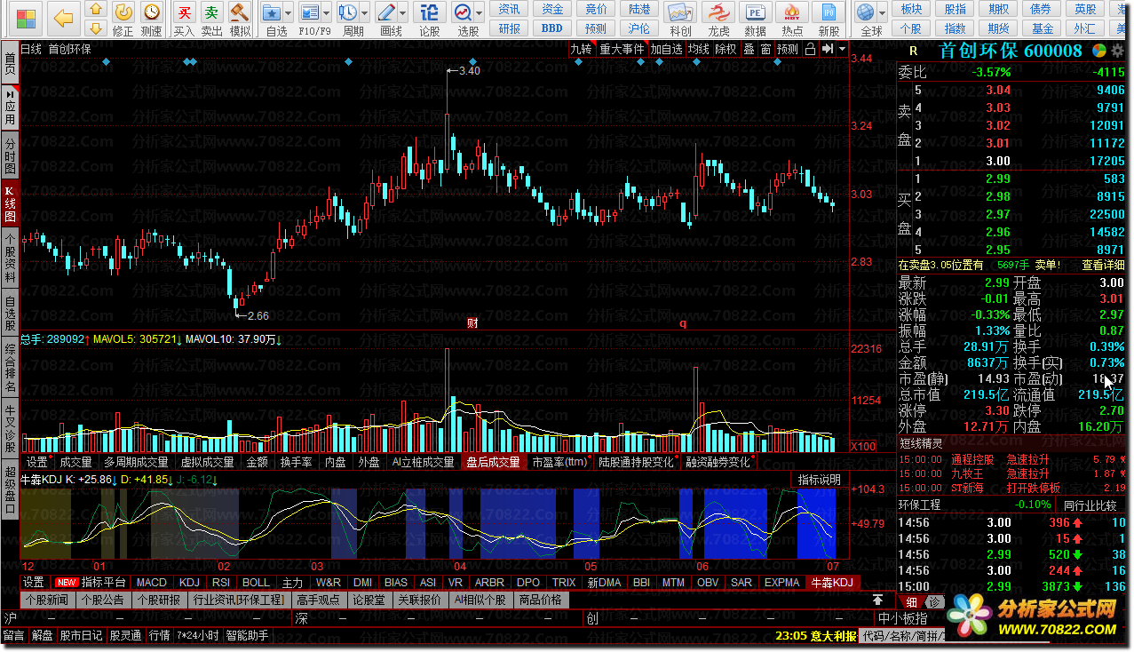Select the 盘后成交量 volume tab
Screen dimensions: 1134x652
point(493,462)
